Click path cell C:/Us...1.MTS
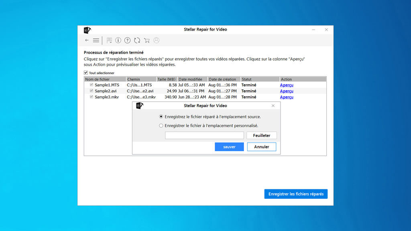Screen dimensions: 411x231 pos(139,85)
